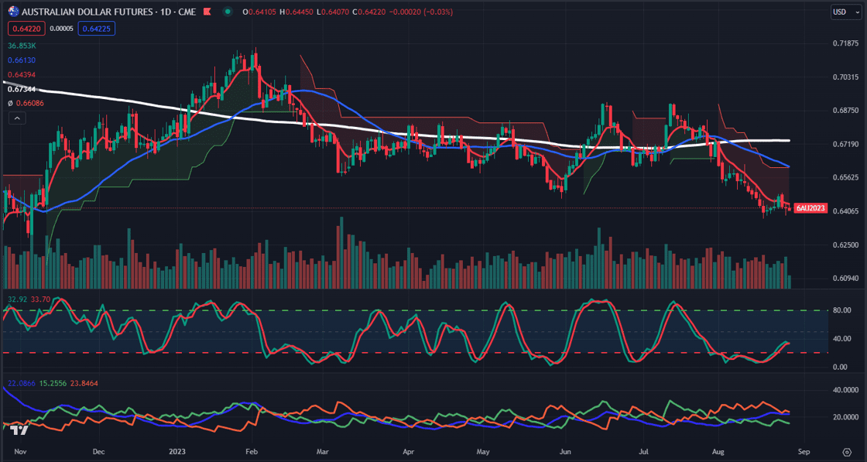867x462 pixels.
Task: Click the red sell price 0.64220 button
Action: [26, 28]
